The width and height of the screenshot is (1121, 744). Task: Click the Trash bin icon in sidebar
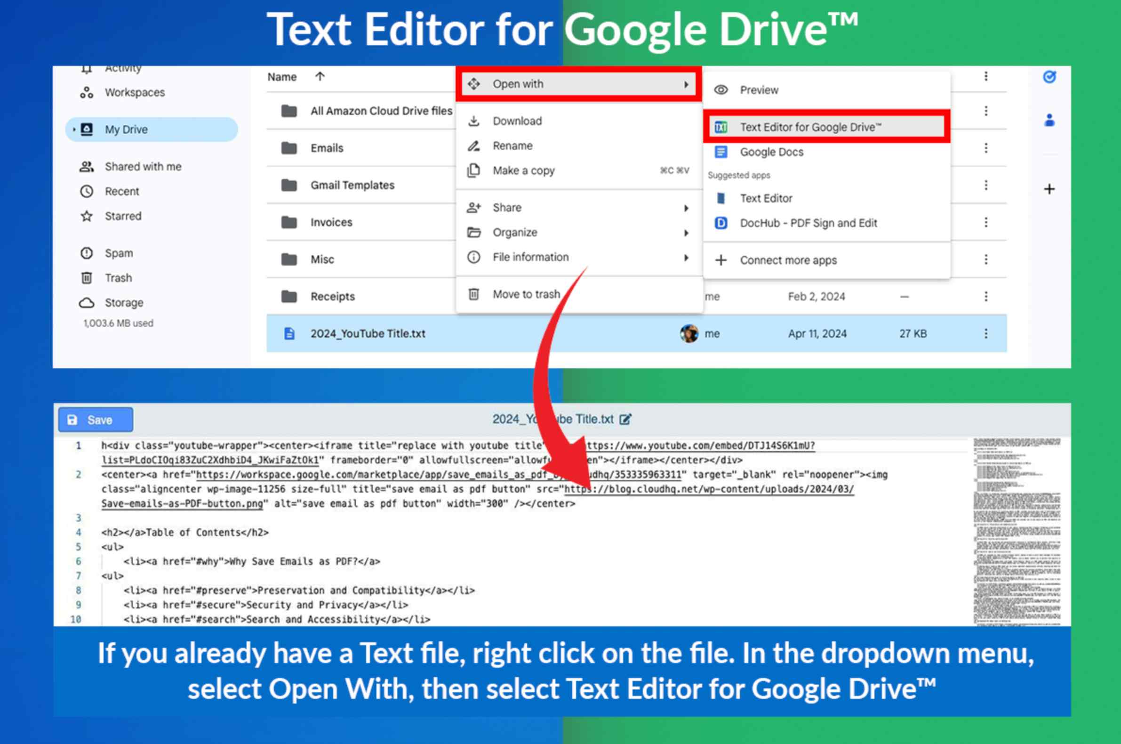[x=86, y=277]
